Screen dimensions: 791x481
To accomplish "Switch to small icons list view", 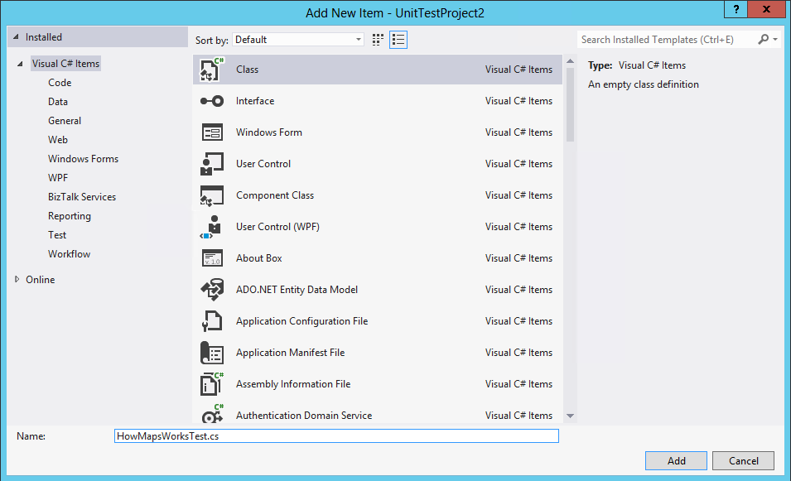I will click(x=398, y=40).
